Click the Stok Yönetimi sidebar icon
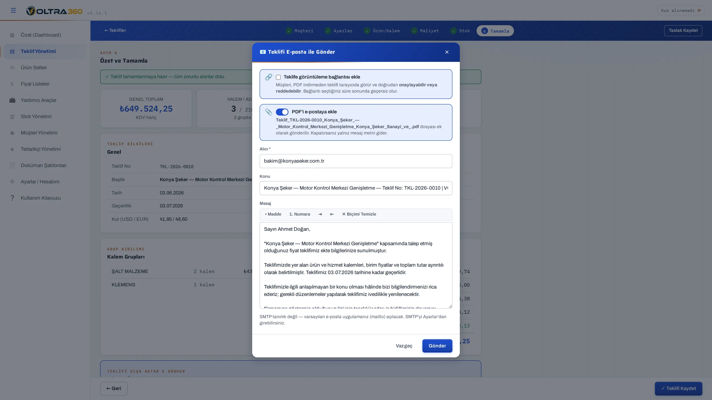The image size is (712, 400). point(12,117)
